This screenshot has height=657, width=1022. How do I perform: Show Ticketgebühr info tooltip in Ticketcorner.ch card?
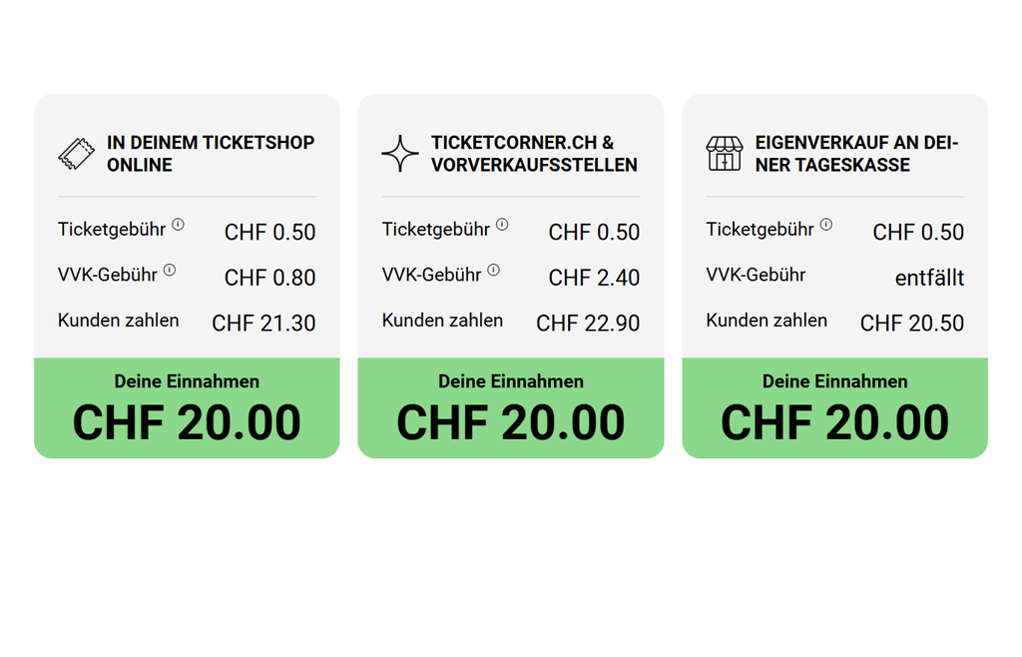click(502, 225)
